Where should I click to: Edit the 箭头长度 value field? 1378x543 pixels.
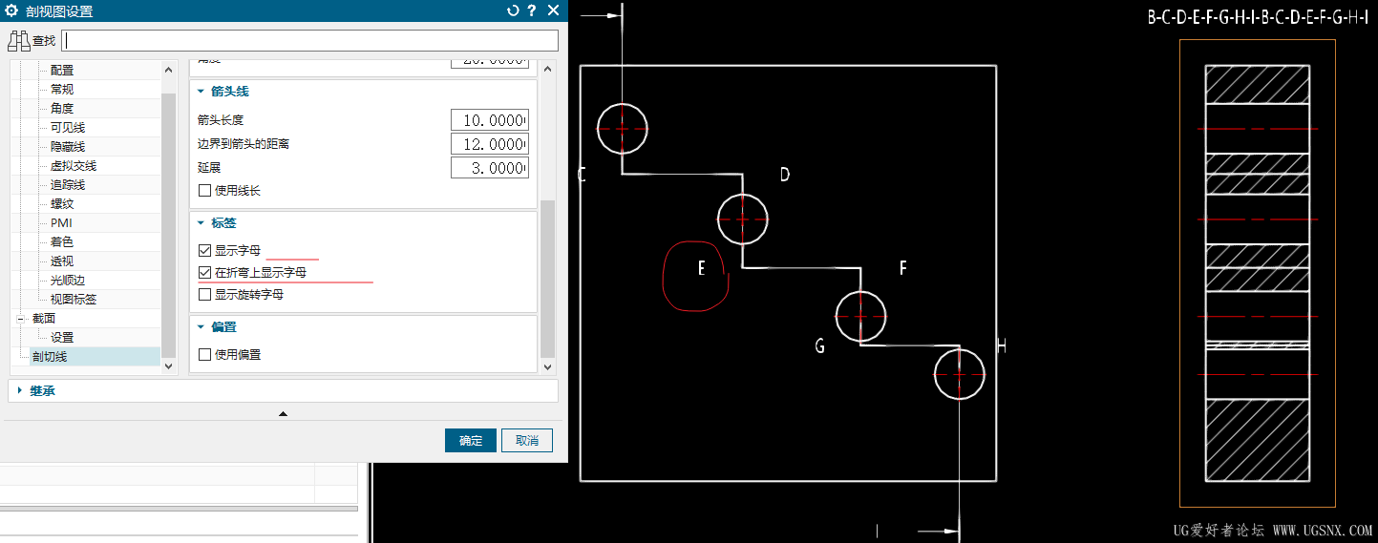tap(490, 119)
